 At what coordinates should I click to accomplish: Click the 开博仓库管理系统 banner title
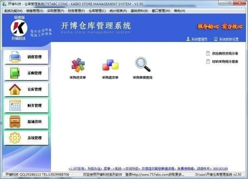click(96, 26)
